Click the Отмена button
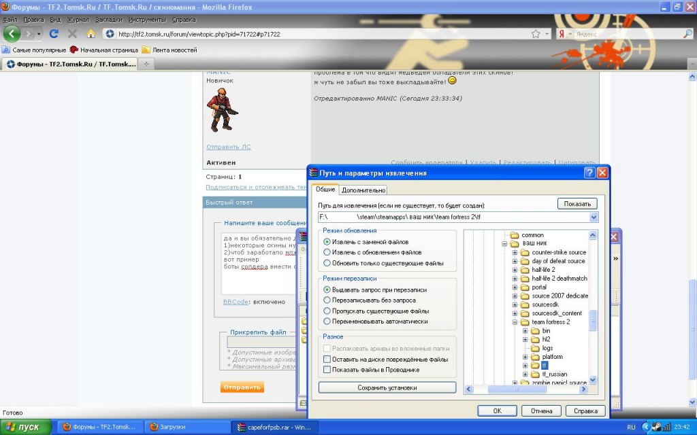This screenshot has width=697, height=435. [541, 411]
